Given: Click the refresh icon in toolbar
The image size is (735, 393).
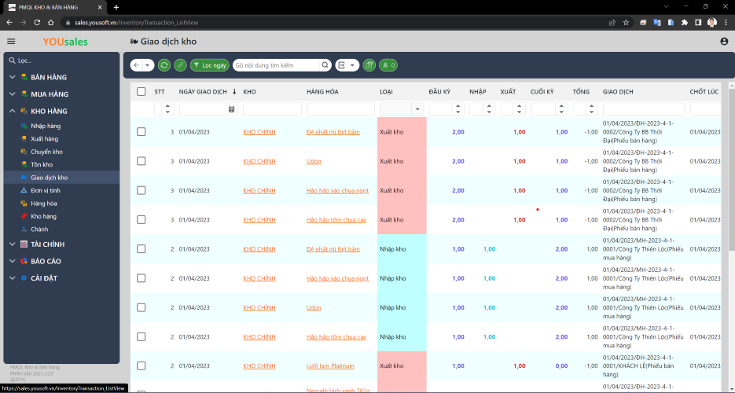Looking at the screenshot, I should (x=164, y=65).
